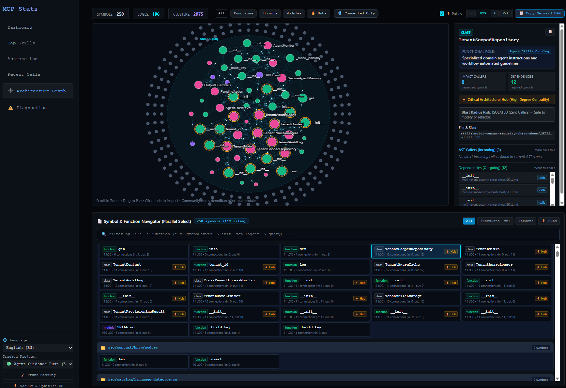
Task: Click the OutputGuardrails graph node
Action: click(198, 85)
